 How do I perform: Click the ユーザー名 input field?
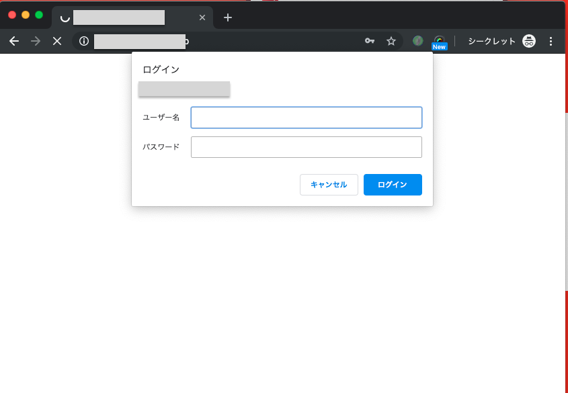click(306, 118)
